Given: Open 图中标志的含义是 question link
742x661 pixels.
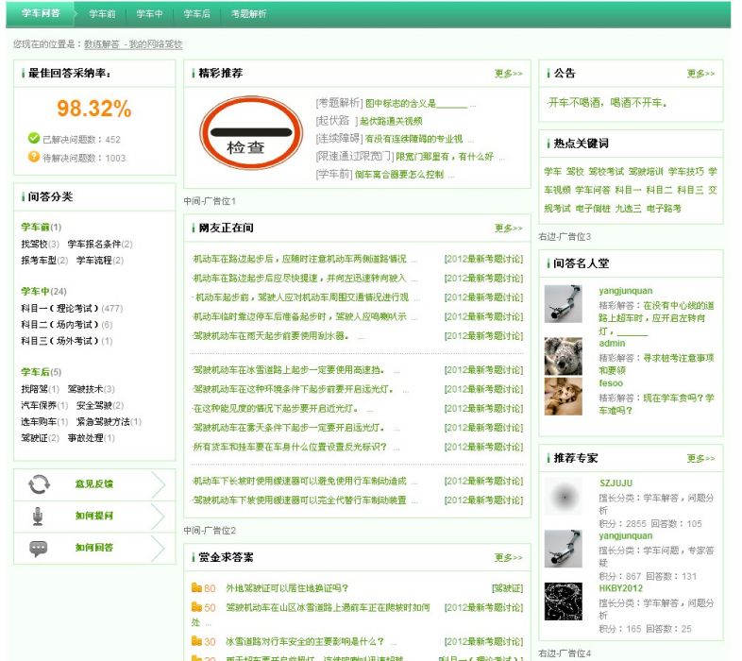Looking at the screenshot, I should coord(416,103).
